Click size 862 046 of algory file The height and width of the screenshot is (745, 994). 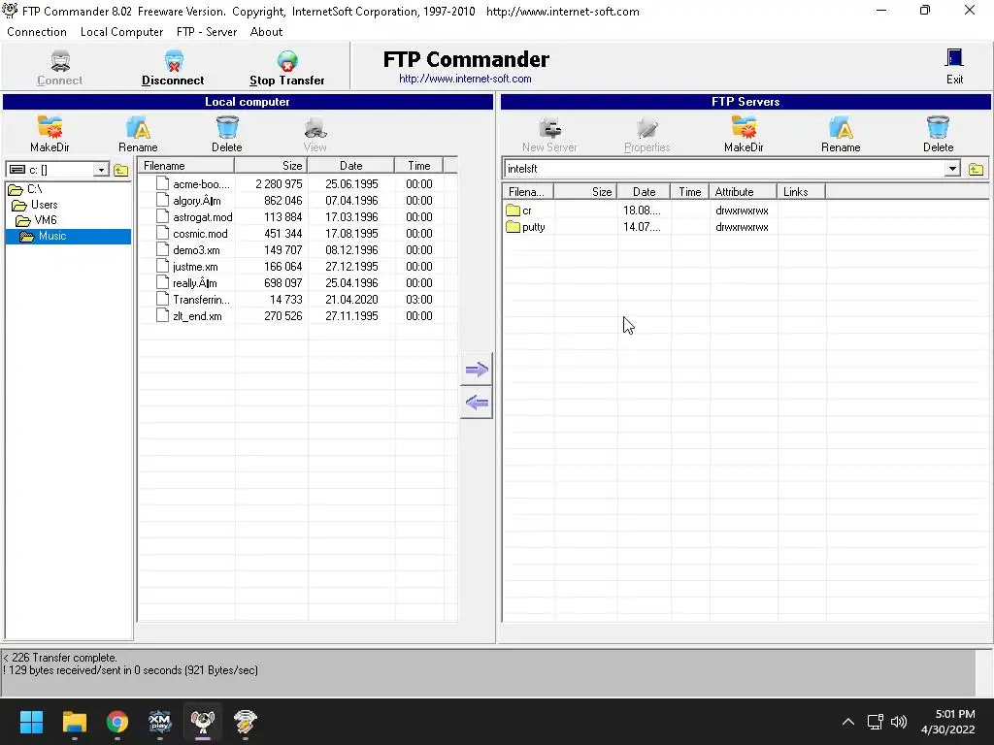pos(282,200)
